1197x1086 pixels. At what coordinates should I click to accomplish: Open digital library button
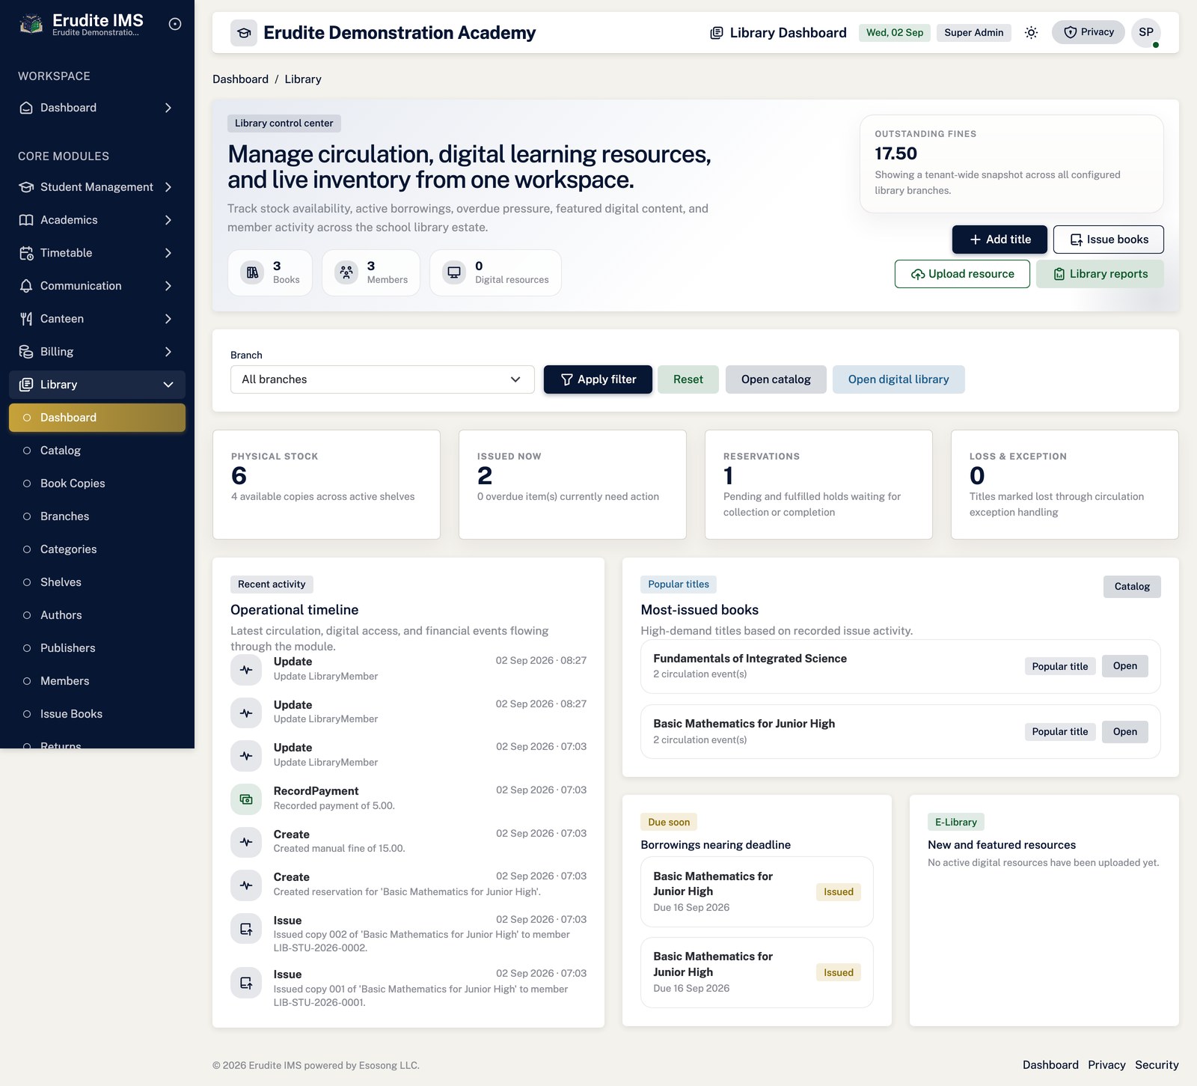pyautogui.click(x=898, y=379)
